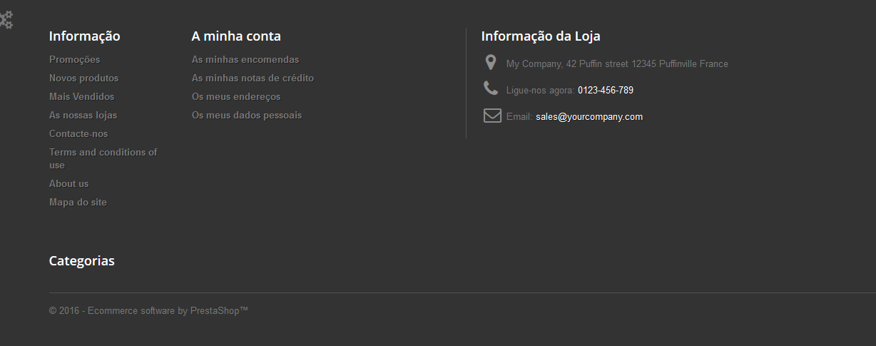
Task: Click the map pin address icon
Action: (491, 63)
